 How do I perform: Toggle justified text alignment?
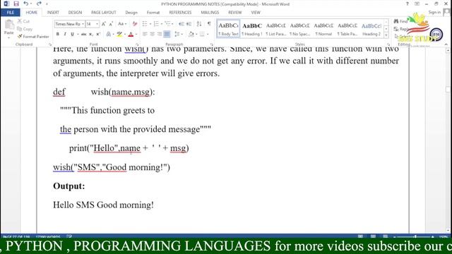[167, 35]
